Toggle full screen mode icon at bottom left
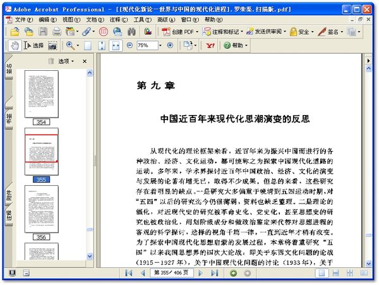 tap(12, 273)
